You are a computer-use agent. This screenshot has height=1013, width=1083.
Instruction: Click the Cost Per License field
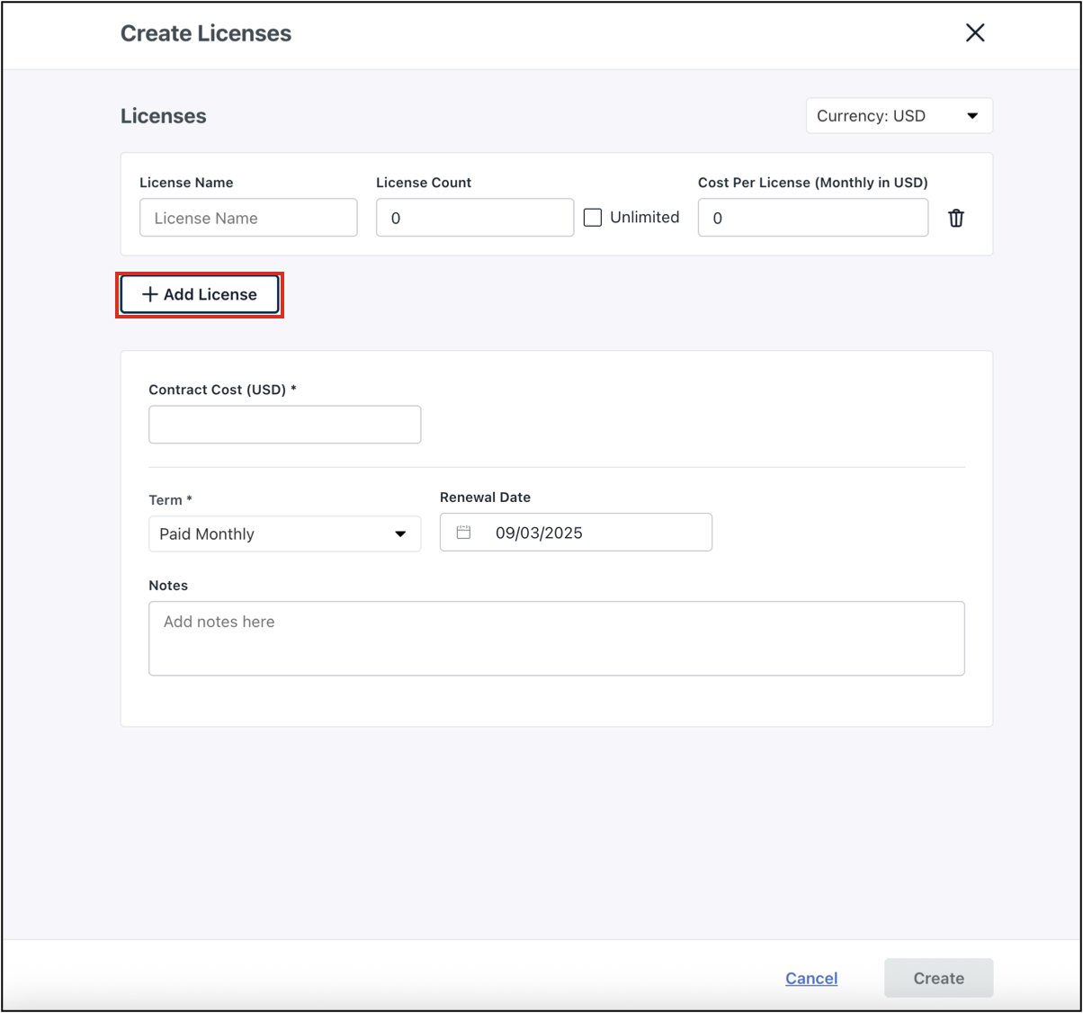812,218
